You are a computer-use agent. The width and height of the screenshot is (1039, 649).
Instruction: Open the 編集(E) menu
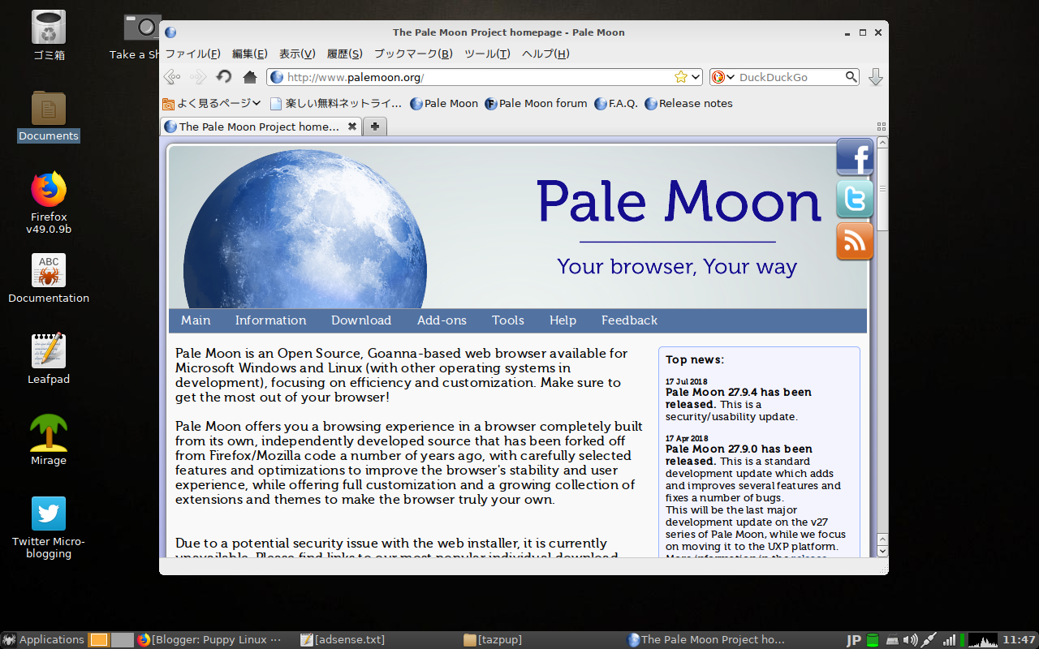(x=249, y=54)
